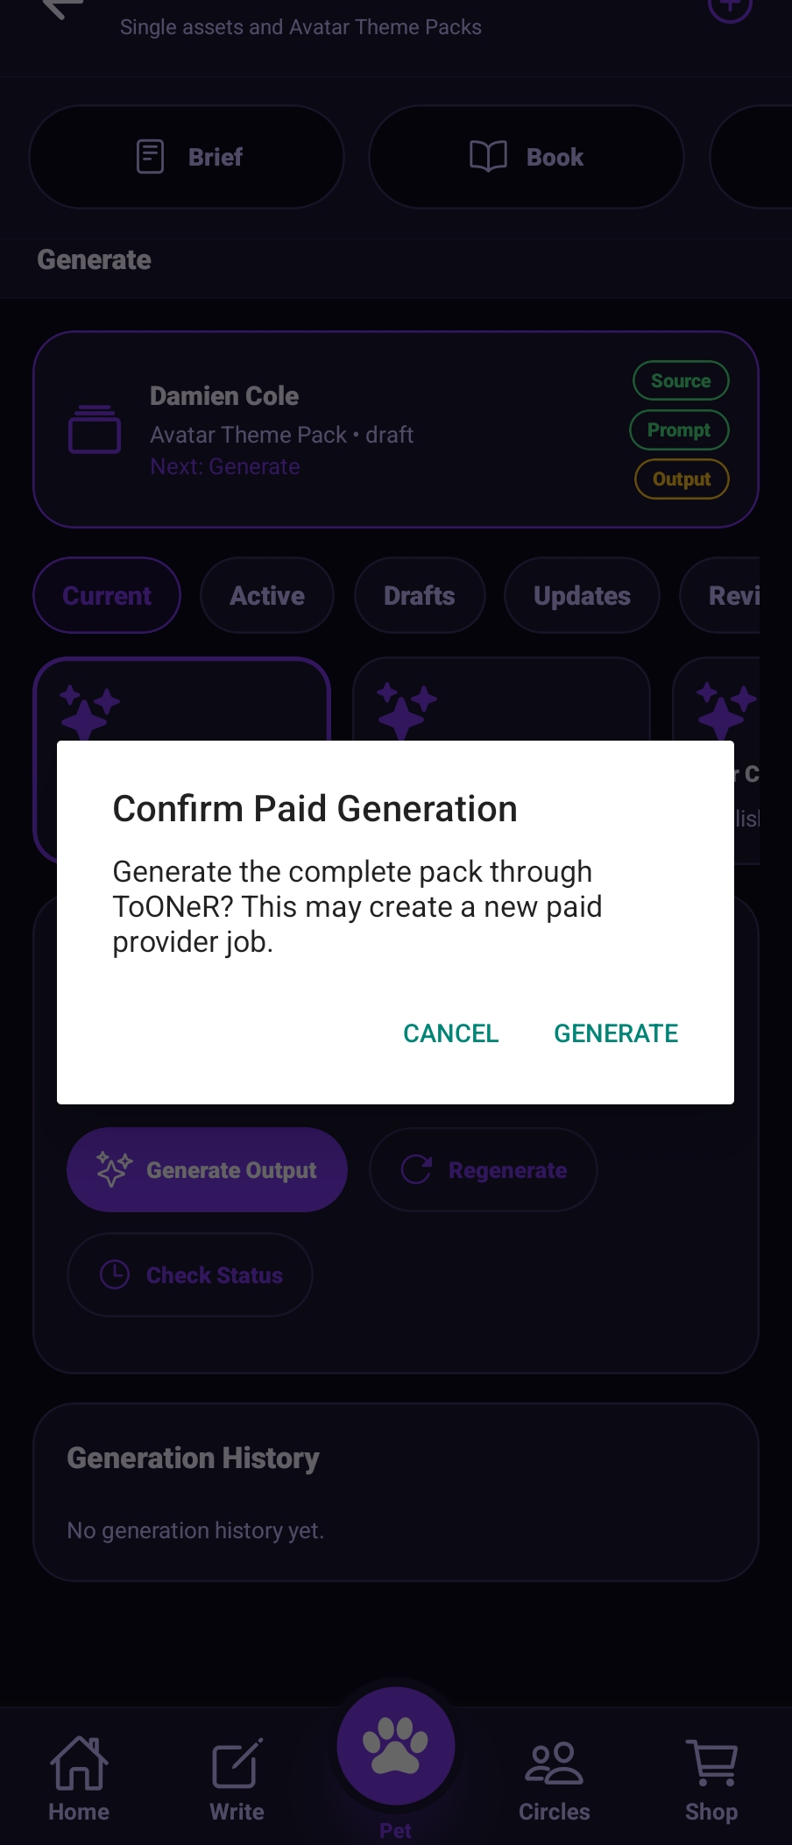Image resolution: width=792 pixels, height=1845 pixels.
Task: Click the Source status badge
Action: [x=681, y=380]
